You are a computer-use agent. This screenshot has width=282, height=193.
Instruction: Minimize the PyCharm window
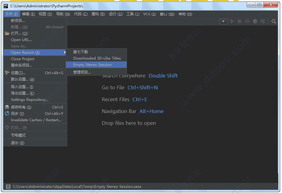(251, 5)
